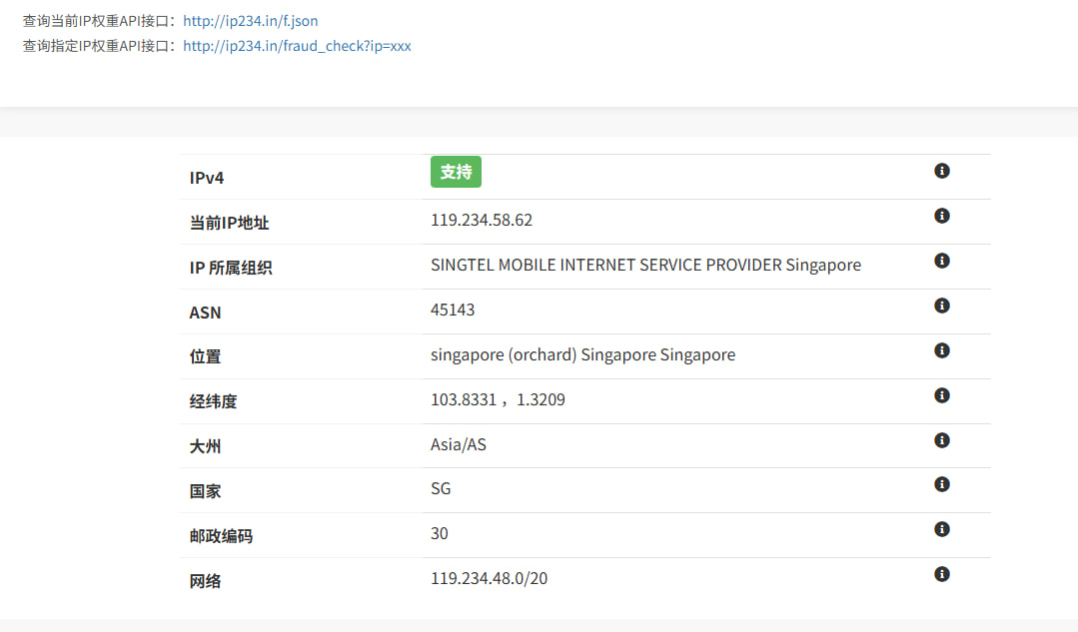Click the info icon in the IPv4 row
This screenshot has height=632, width=1078.
[x=941, y=171]
